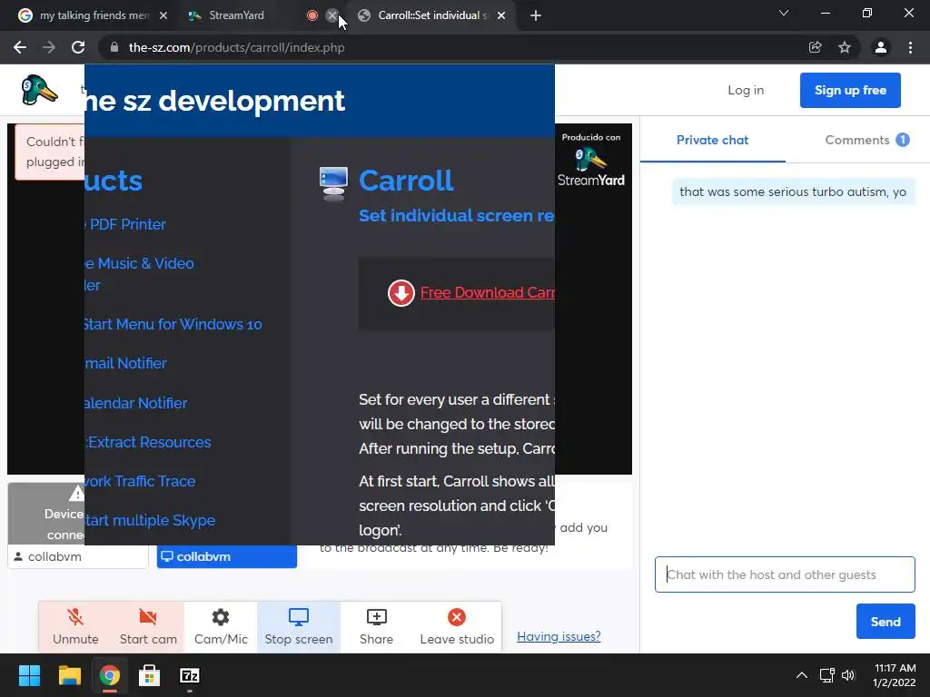Click the Free Download Carroll link
This screenshot has height=697, width=930.
point(487,292)
